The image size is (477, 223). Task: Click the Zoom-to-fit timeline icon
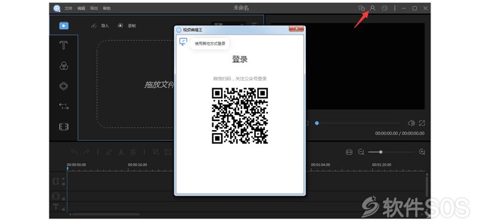(x=349, y=152)
